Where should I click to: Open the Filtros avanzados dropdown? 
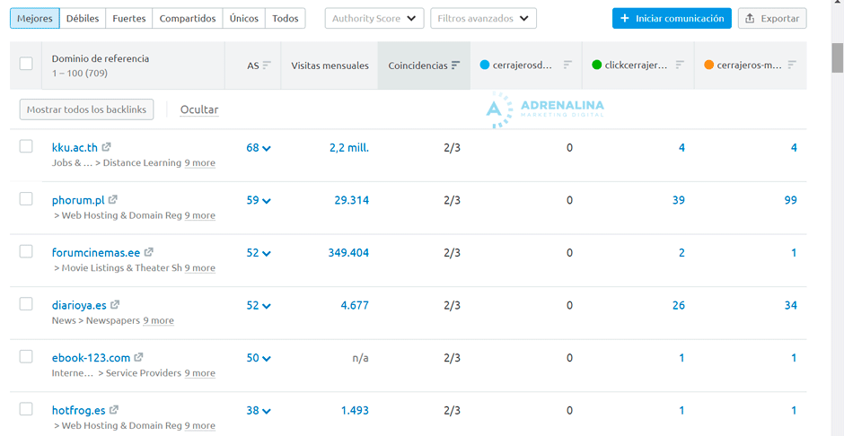point(483,18)
